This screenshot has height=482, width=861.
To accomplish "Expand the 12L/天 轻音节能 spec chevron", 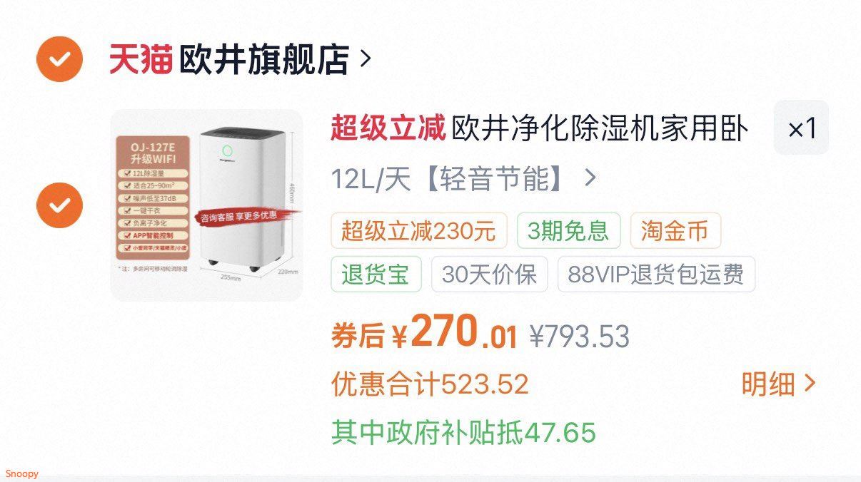I will pyautogui.click(x=590, y=178).
